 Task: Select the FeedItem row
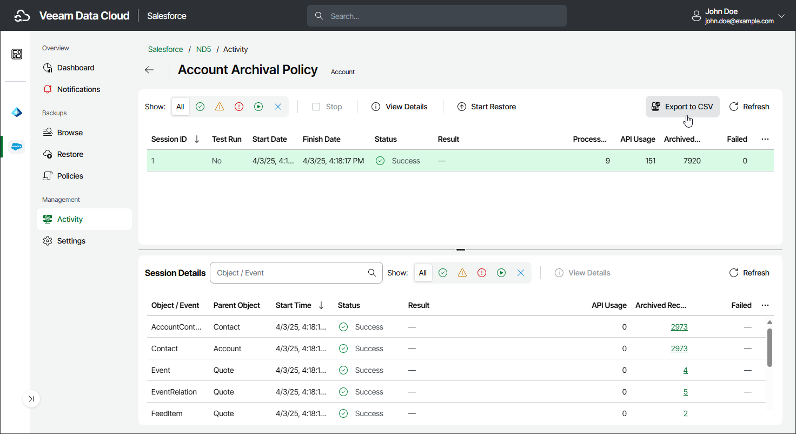tap(456, 413)
